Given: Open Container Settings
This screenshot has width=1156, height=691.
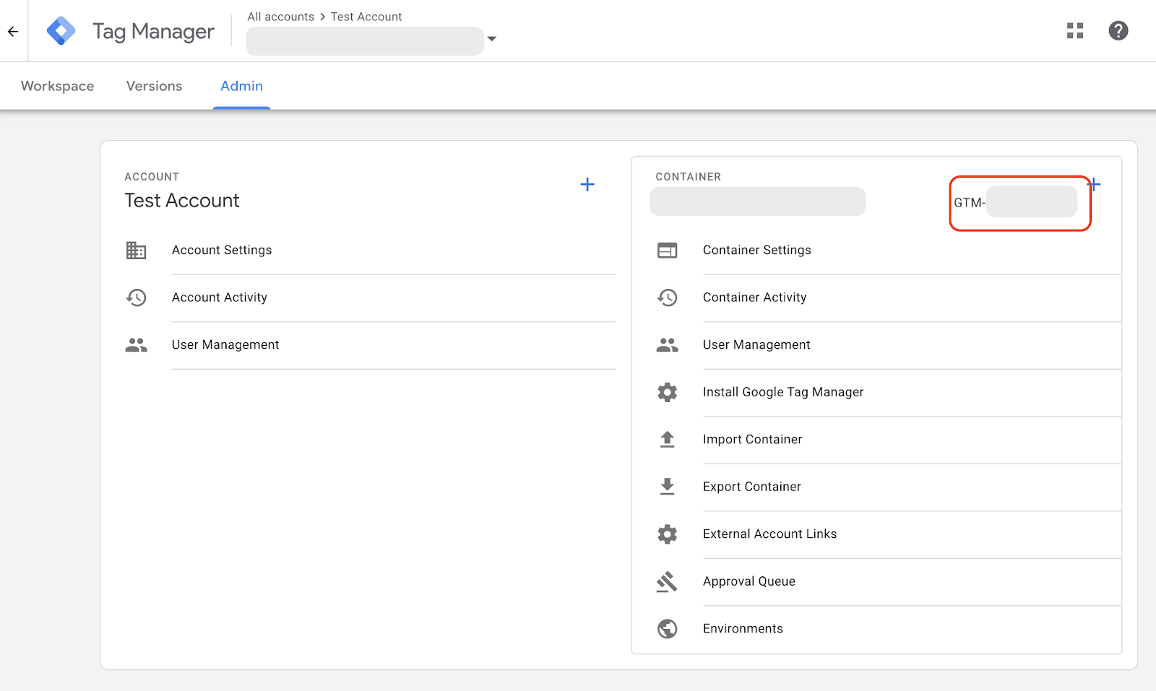Looking at the screenshot, I should click(x=756, y=250).
